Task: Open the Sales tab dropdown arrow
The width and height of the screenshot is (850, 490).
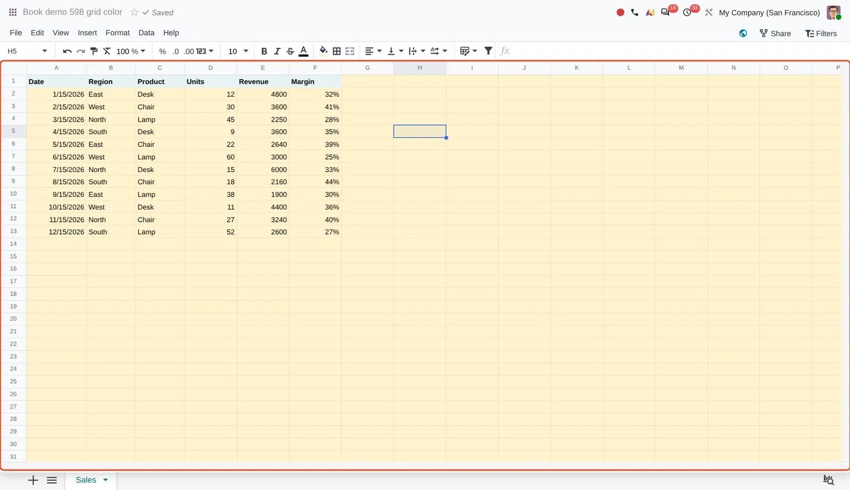Action: point(106,480)
